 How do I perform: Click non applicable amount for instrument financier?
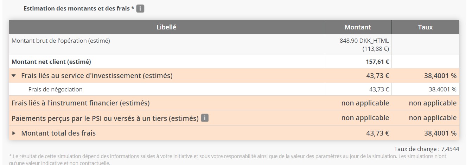coord(365,103)
